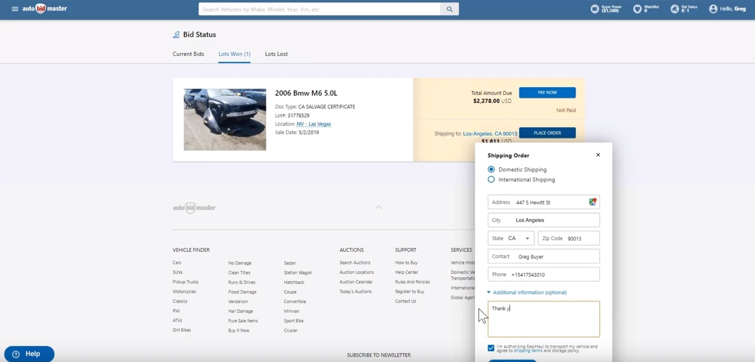Open the hamburger menu icon

coord(15,9)
